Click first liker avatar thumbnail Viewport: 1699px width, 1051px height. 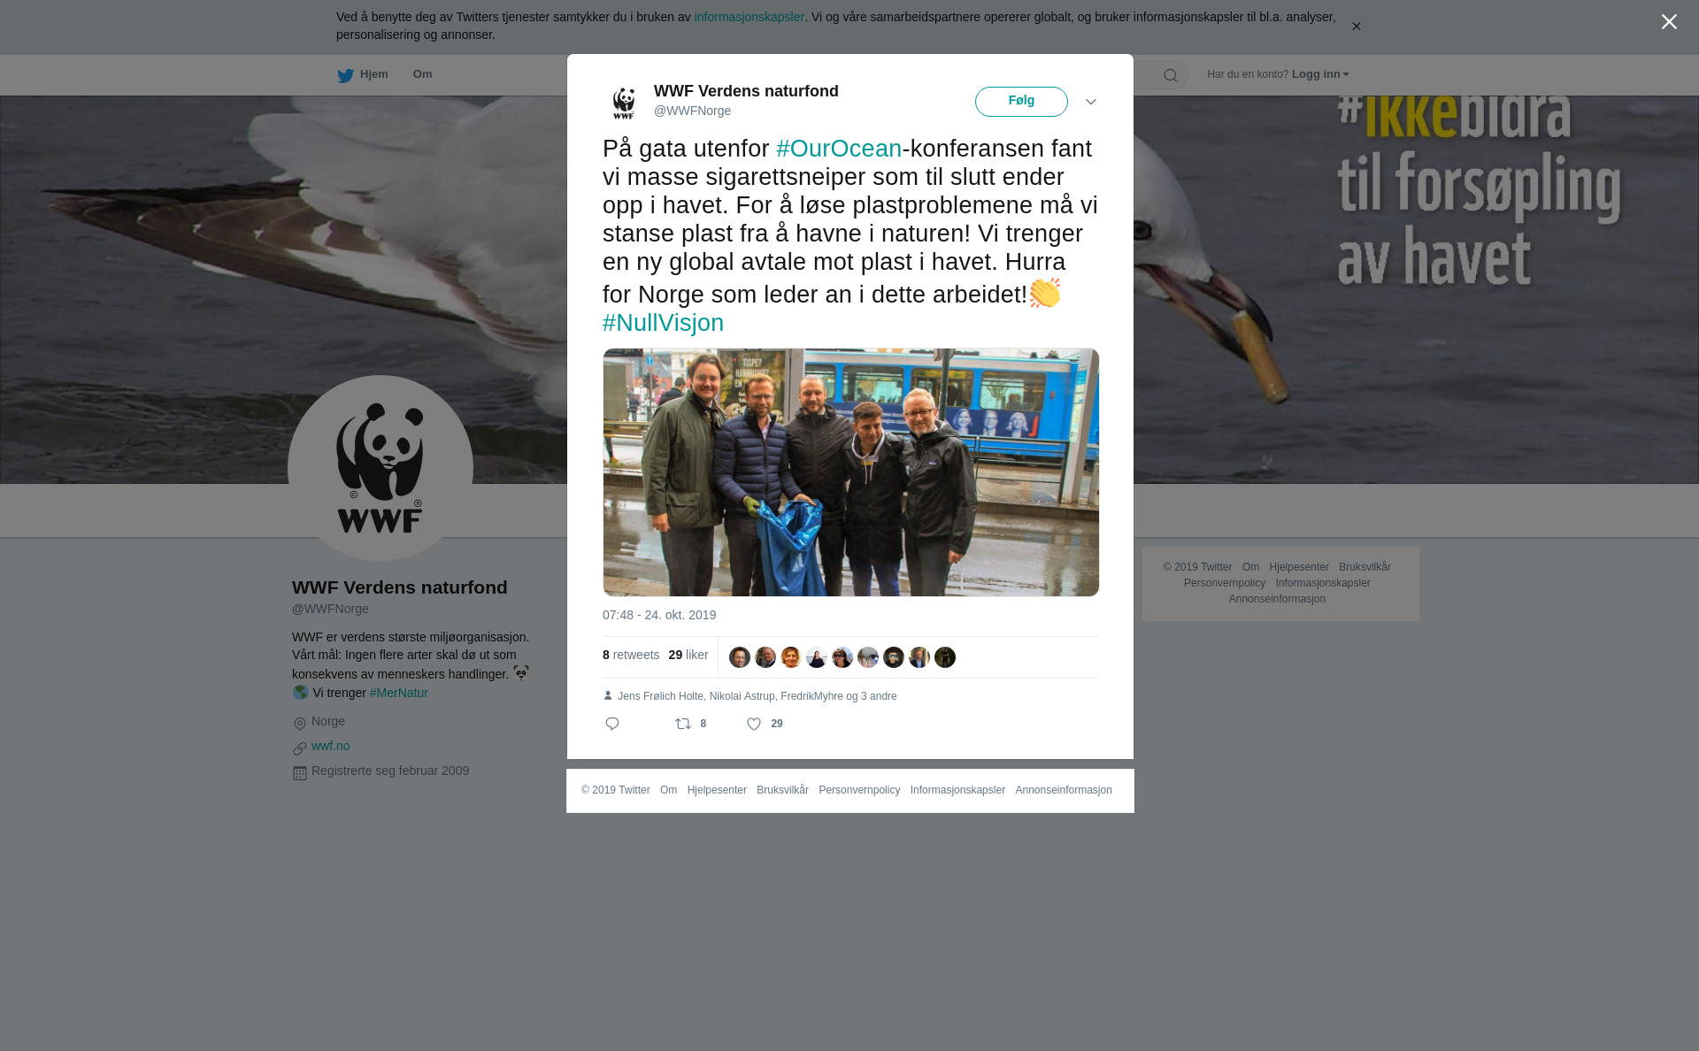click(740, 657)
